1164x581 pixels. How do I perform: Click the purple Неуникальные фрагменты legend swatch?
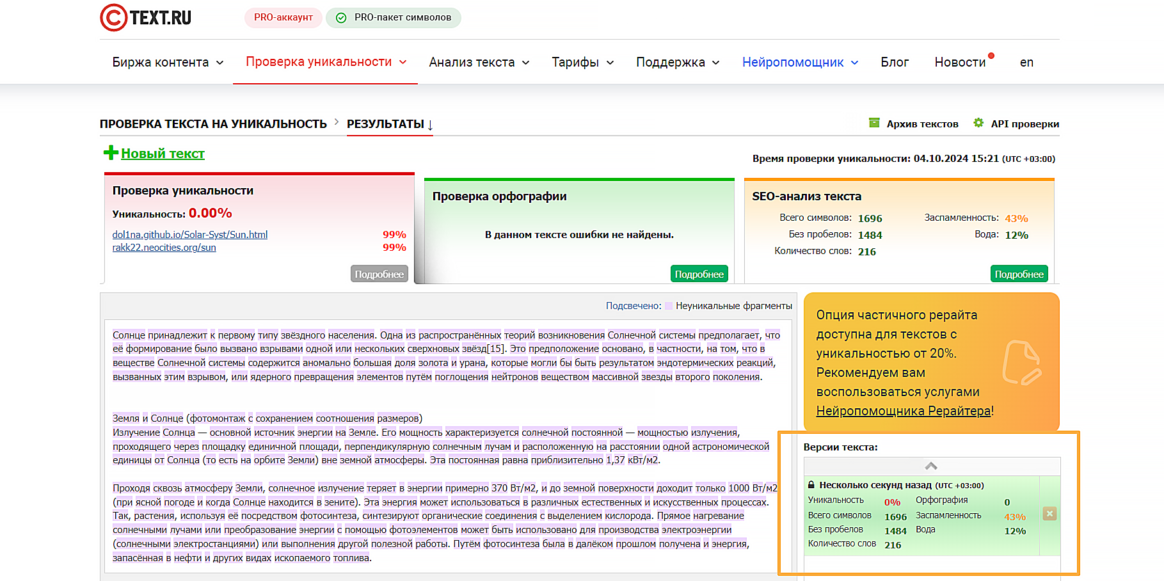pos(669,306)
